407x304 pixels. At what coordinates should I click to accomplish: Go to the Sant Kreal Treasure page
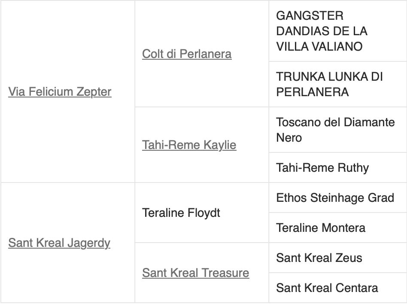(x=195, y=273)
